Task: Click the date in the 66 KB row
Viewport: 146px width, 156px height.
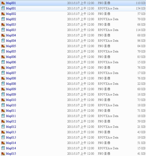Action: point(81,25)
